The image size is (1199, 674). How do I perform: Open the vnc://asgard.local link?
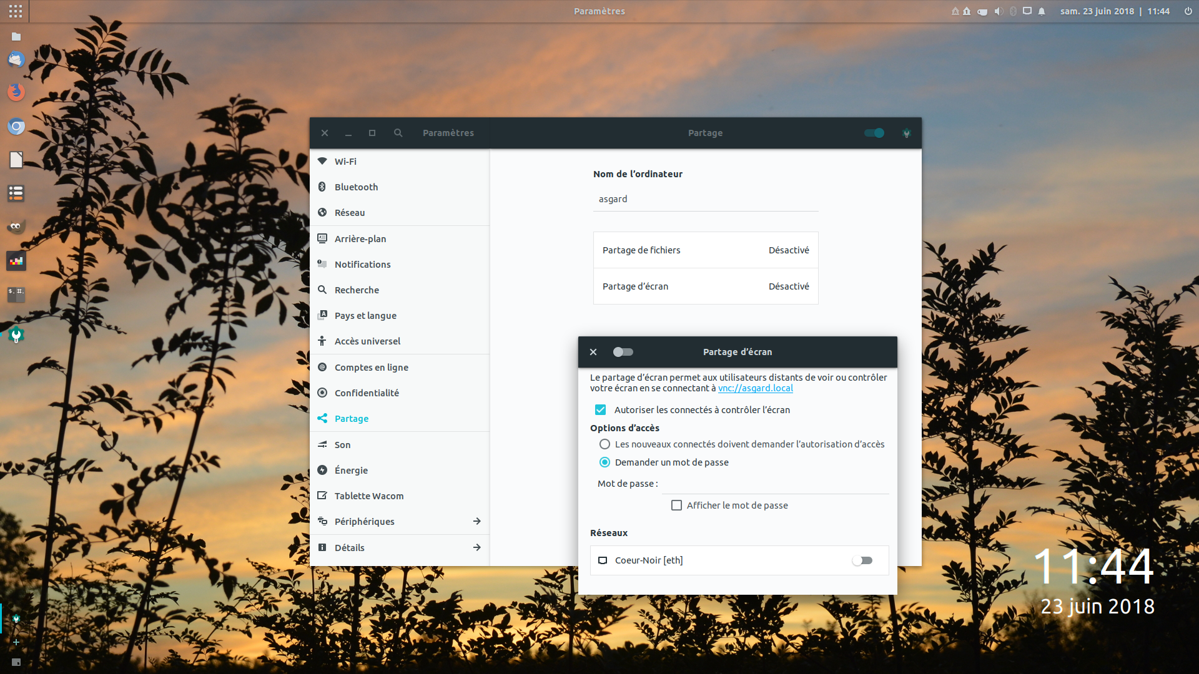tap(755, 388)
